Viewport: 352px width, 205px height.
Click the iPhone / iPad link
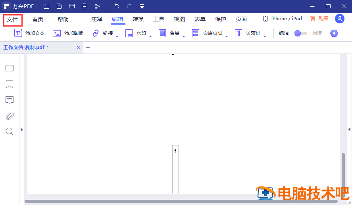click(283, 19)
